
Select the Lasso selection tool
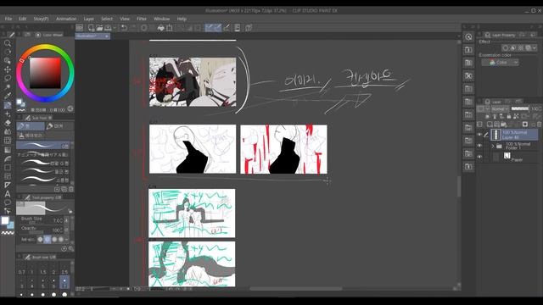[x=8, y=78]
